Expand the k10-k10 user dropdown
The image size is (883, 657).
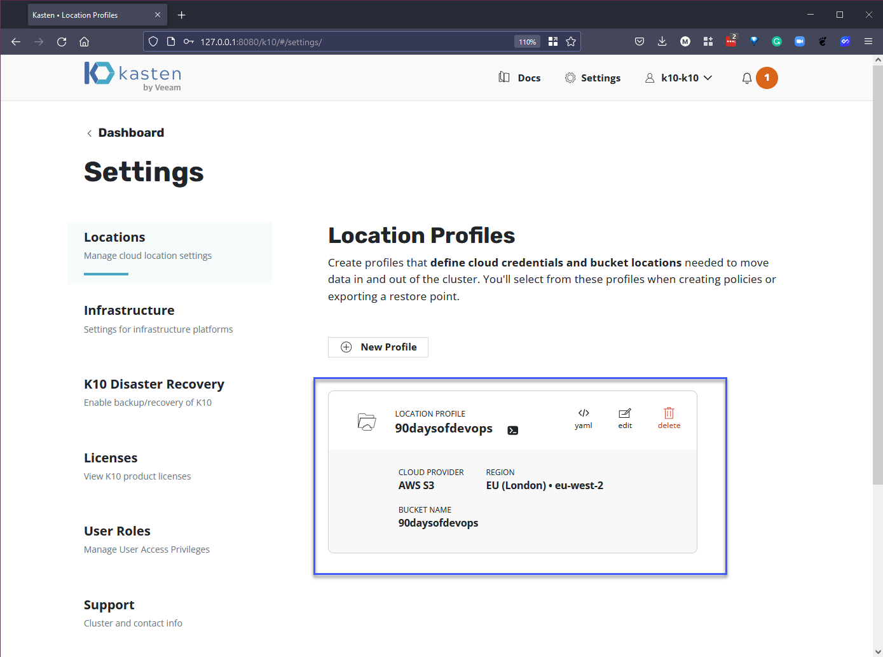point(679,78)
